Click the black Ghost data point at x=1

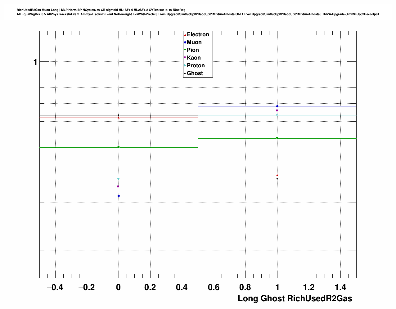click(x=277, y=179)
